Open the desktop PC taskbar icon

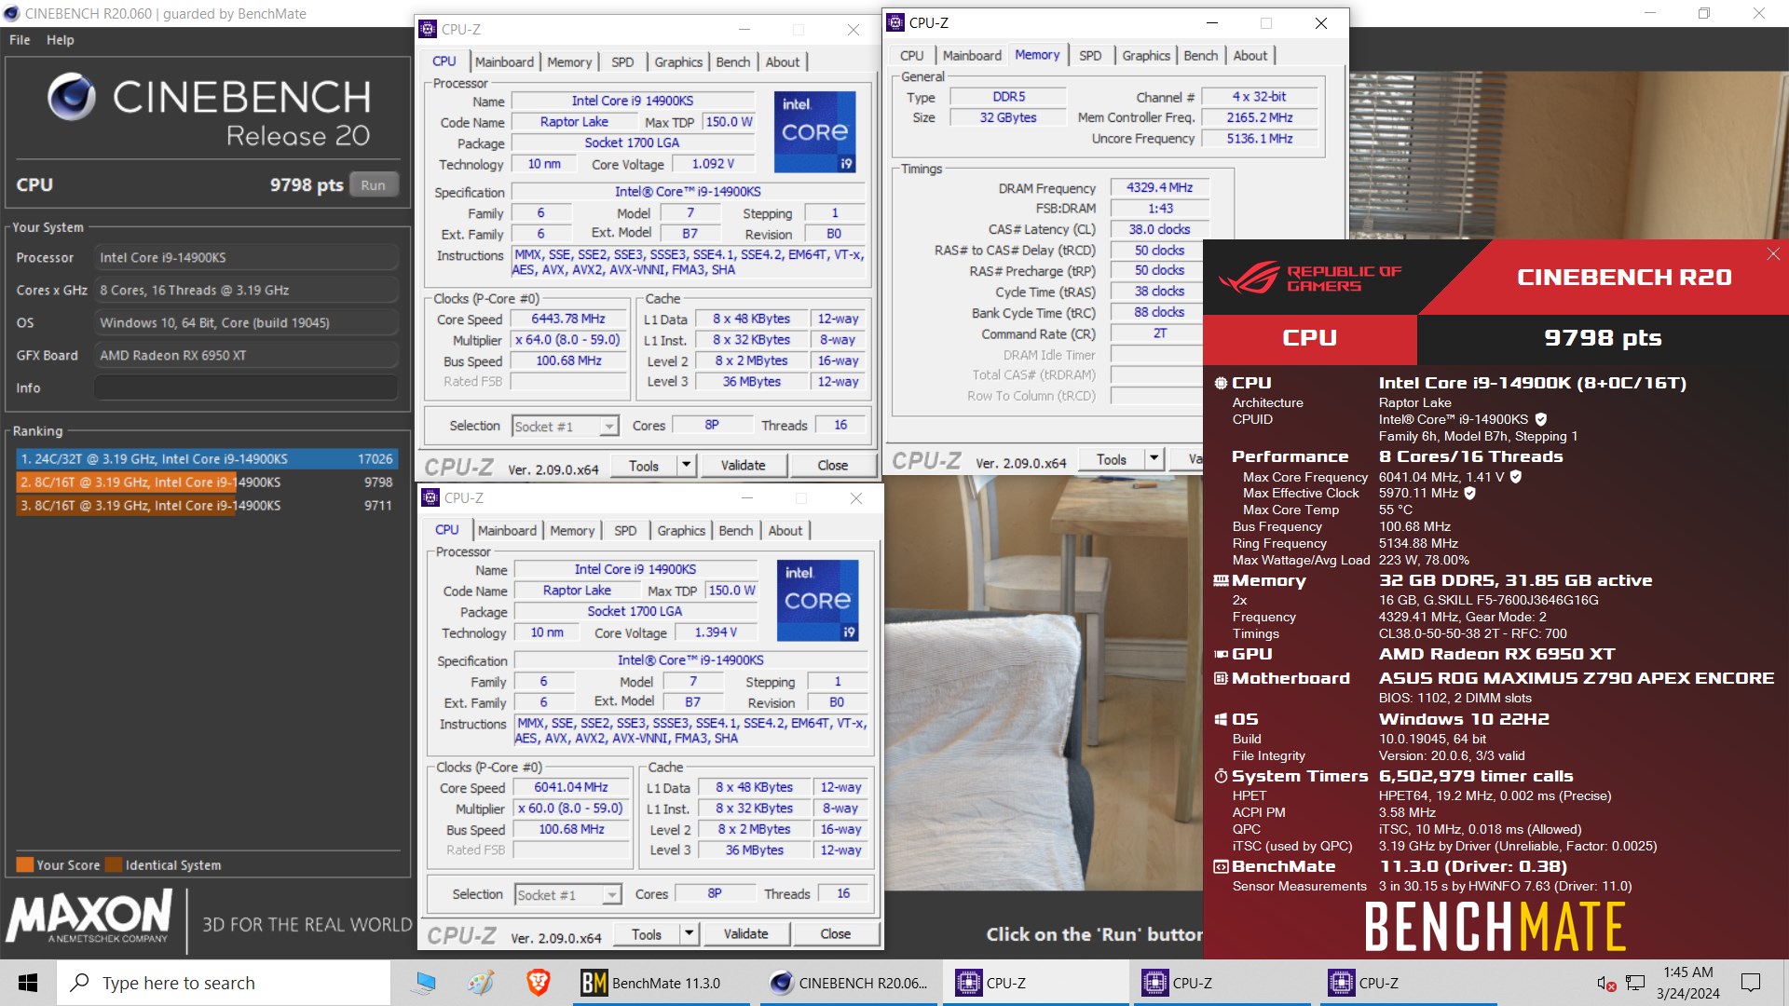[x=425, y=983]
